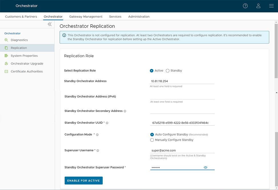Click the Diagnostics magnifier icon
This screenshot has height=190, width=278.
(6, 40)
